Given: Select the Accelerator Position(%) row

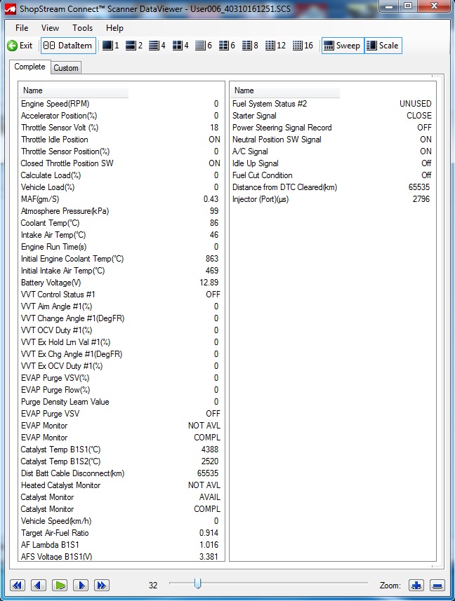Looking at the screenshot, I should [121, 116].
